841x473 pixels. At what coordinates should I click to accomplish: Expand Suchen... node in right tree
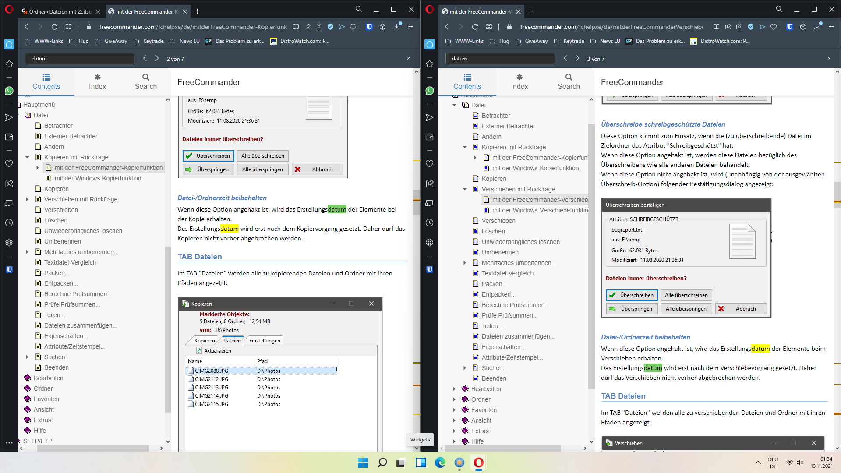(465, 368)
